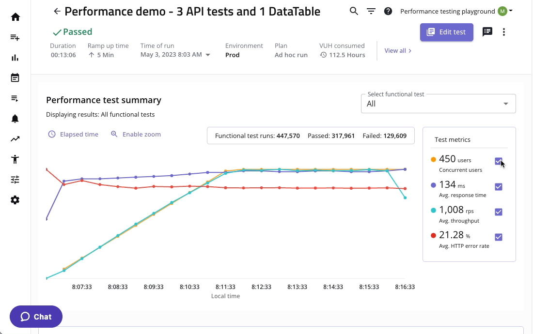This screenshot has width=533, height=334.
Task: Toggle the Avg. response time checkbox
Action: click(x=498, y=187)
